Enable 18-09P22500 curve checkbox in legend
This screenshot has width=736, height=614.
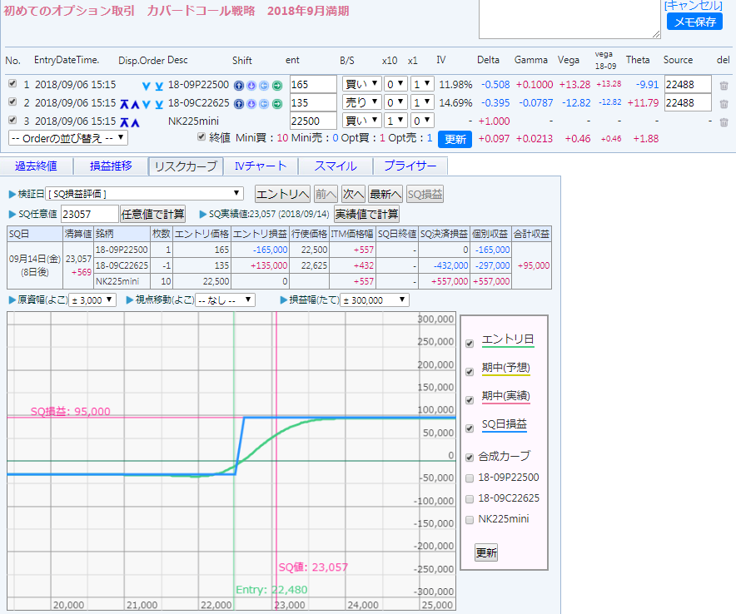click(x=470, y=478)
